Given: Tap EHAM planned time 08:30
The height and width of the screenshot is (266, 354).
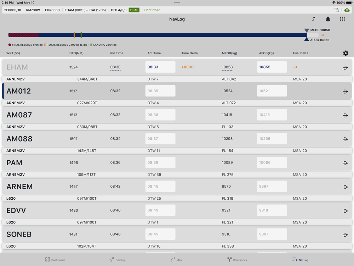Looking at the screenshot, I should pyautogui.click(x=115, y=67).
